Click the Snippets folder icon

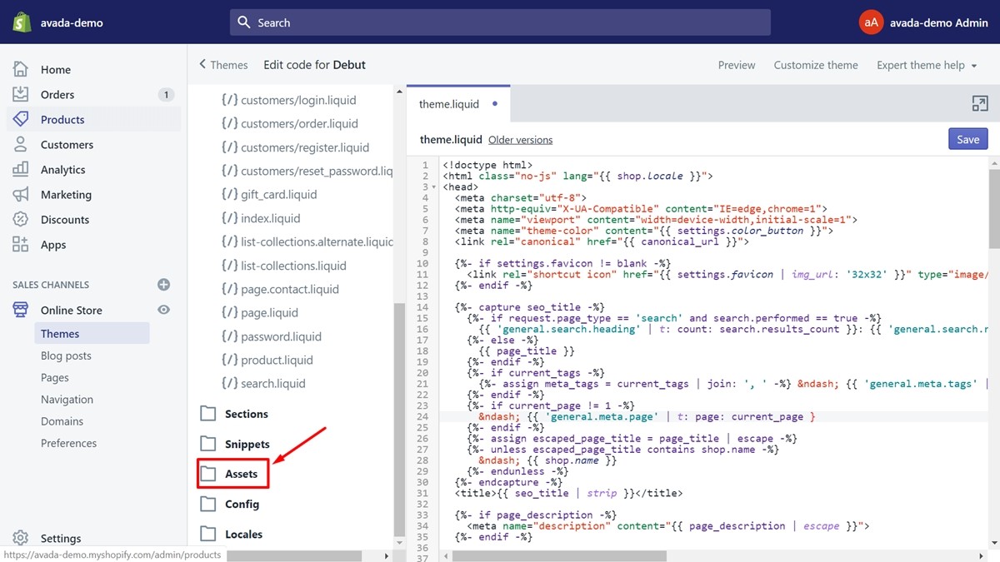coord(208,444)
